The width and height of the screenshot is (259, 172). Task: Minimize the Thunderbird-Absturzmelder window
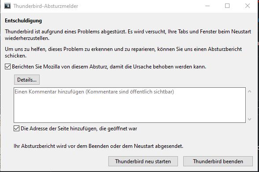coord(207,6)
